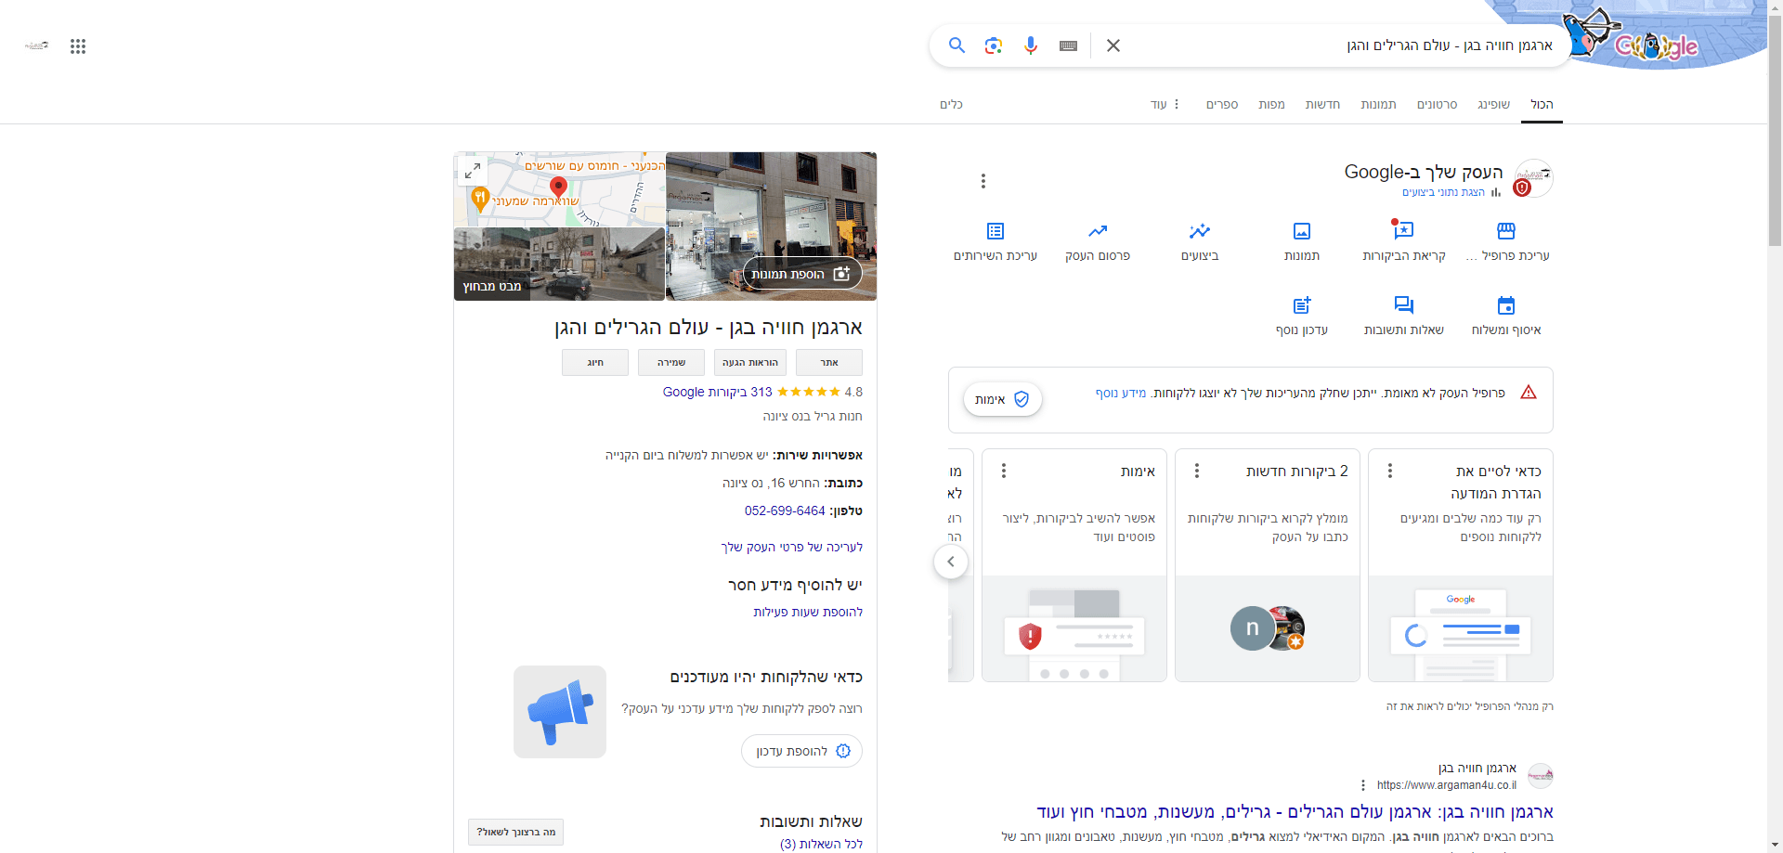Screen dimensions: 1783x853
Task: Open the argaman4u.co.il result title
Action: tap(1295, 812)
